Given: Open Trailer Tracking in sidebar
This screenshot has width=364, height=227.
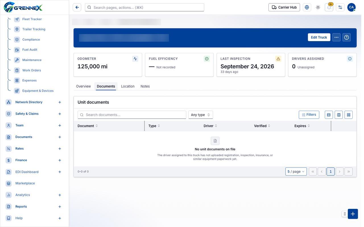Looking at the screenshot, I should pyautogui.click(x=34, y=29).
